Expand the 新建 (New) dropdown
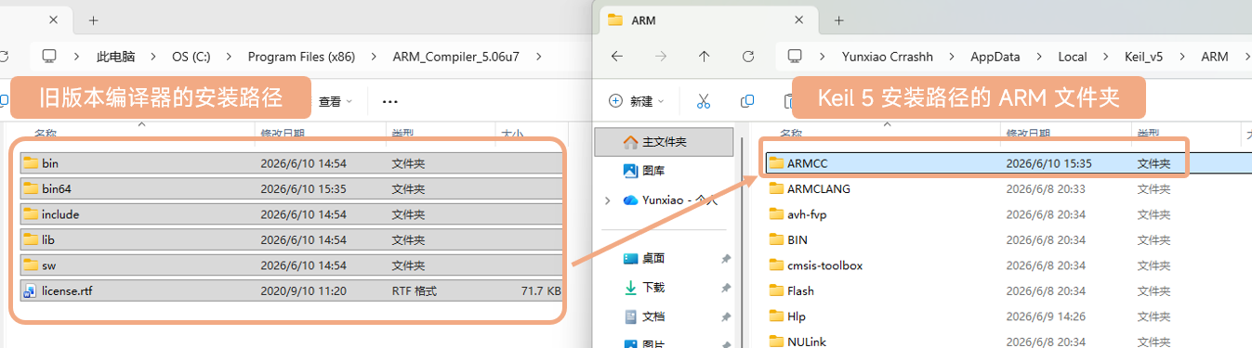Screen dimensions: 1252x348 [637, 100]
